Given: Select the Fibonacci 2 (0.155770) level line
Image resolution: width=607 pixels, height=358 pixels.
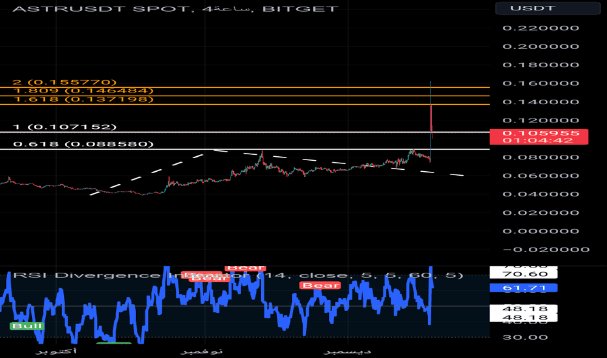Looking at the screenshot, I should click(245, 87).
